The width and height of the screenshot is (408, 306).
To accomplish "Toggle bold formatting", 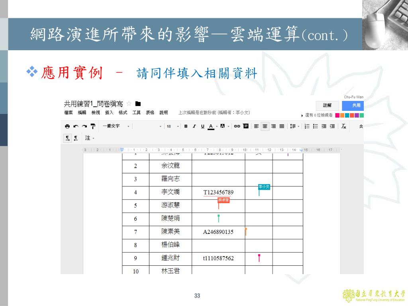I will tap(186, 126).
